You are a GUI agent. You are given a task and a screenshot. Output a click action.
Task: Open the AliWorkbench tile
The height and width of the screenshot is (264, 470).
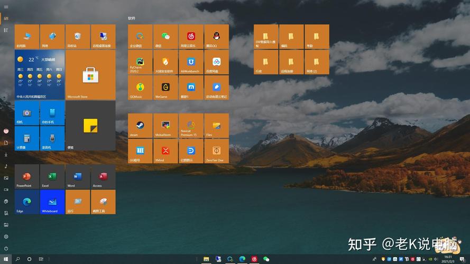pyautogui.click(x=191, y=62)
